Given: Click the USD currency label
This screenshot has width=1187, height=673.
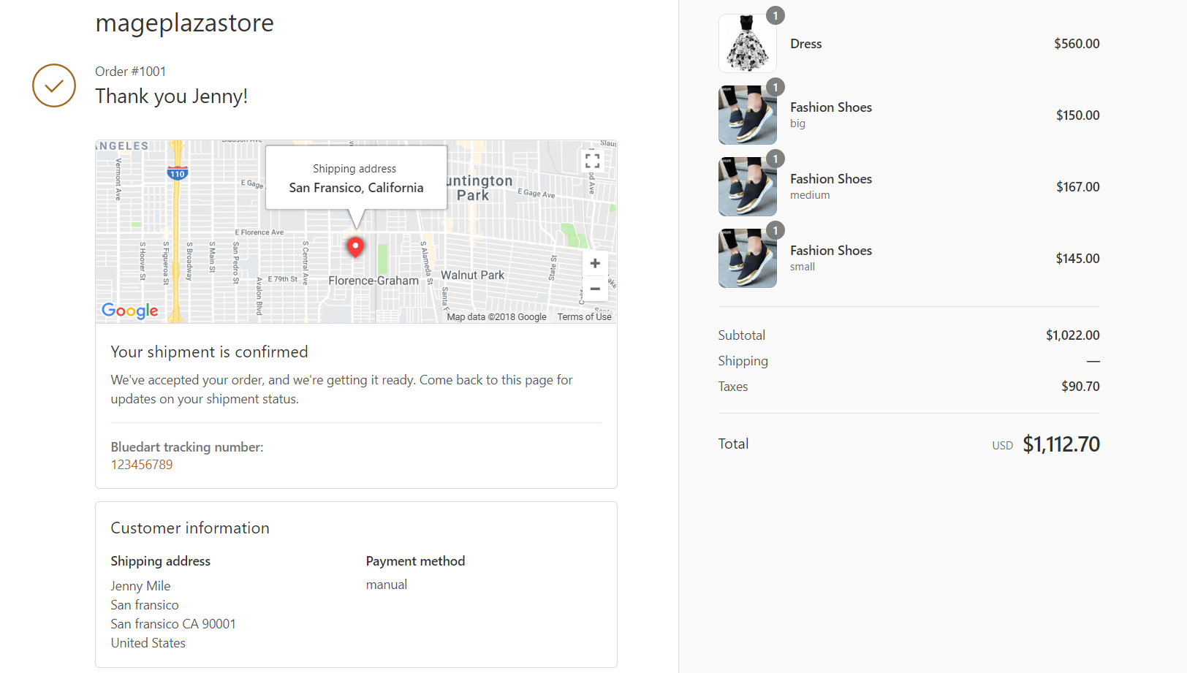Looking at the screenshot, I should [1003, 446].
